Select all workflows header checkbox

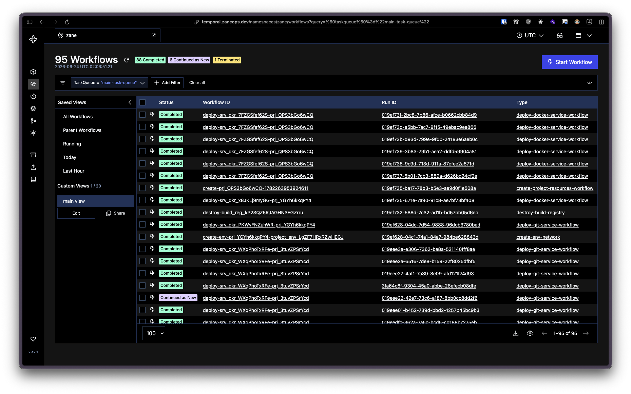point(142,102)
